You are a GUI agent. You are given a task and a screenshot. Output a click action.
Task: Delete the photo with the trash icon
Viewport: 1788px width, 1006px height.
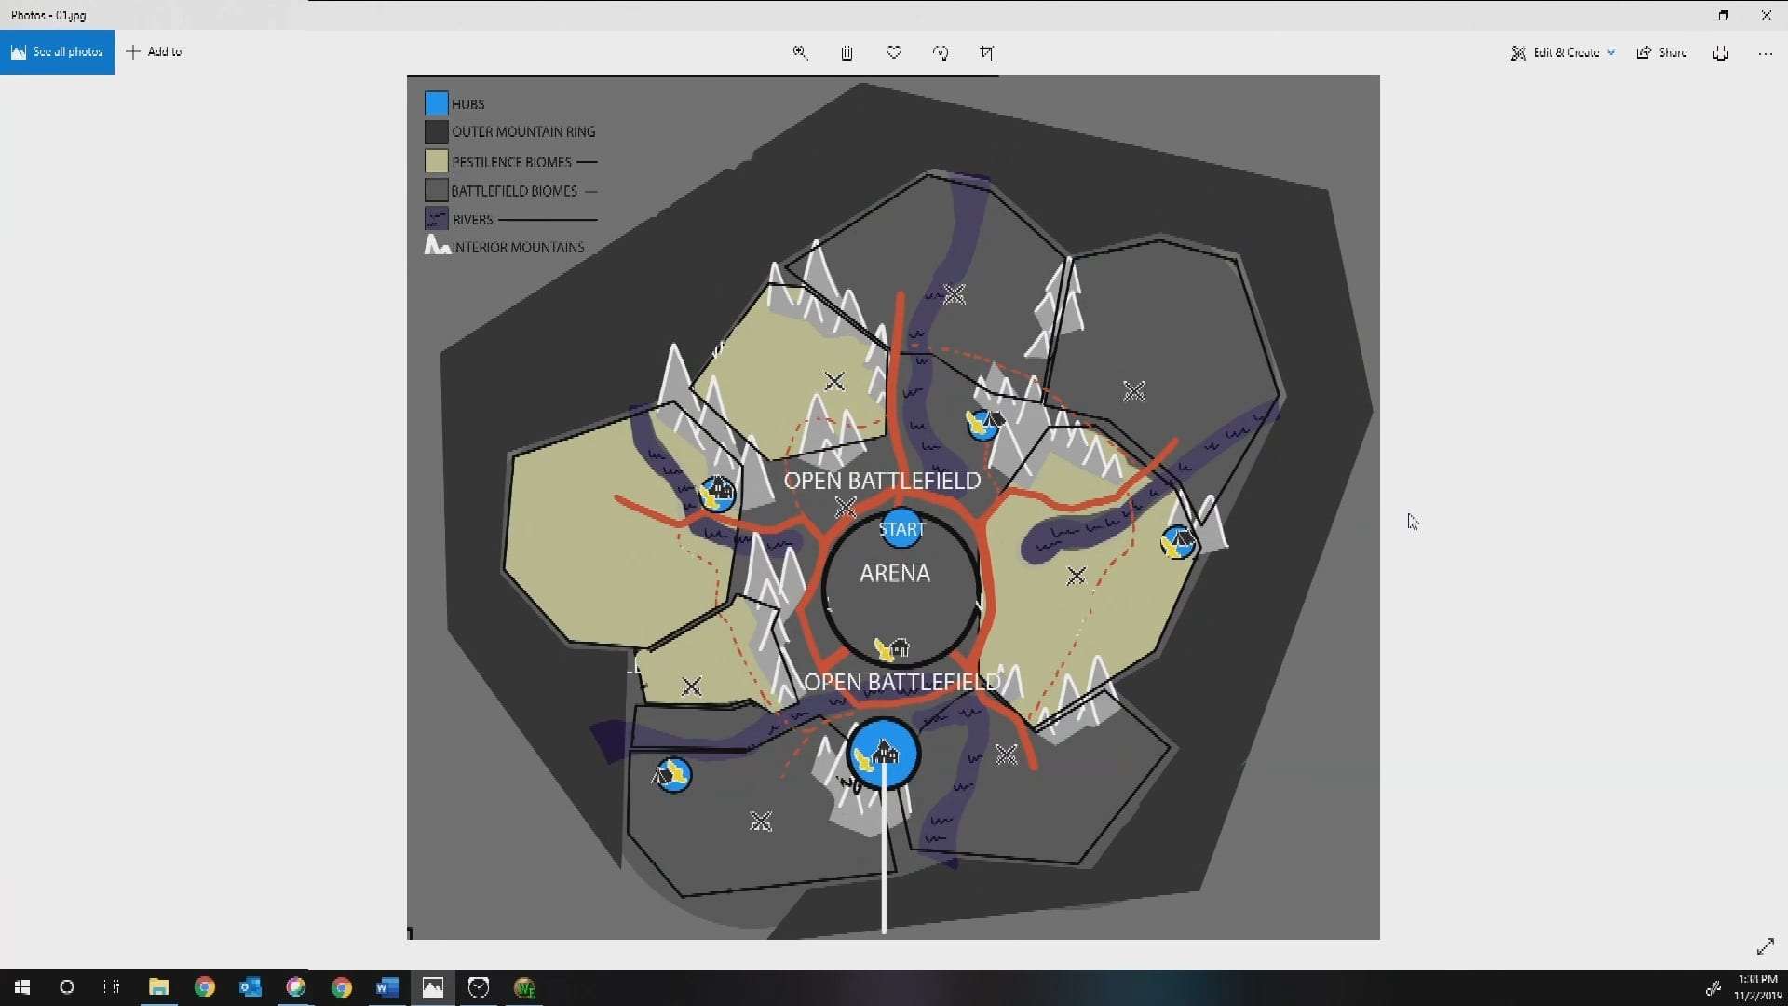coord(847,53)
